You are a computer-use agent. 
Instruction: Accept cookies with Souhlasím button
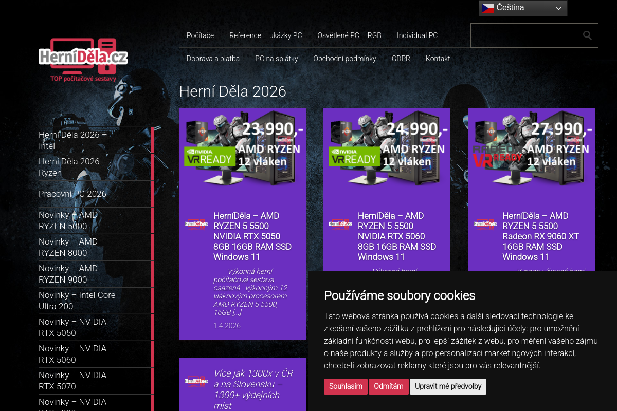point(346,386)
